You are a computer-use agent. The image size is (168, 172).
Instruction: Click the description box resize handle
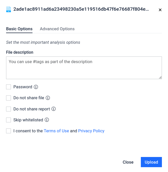click(160, 77)
